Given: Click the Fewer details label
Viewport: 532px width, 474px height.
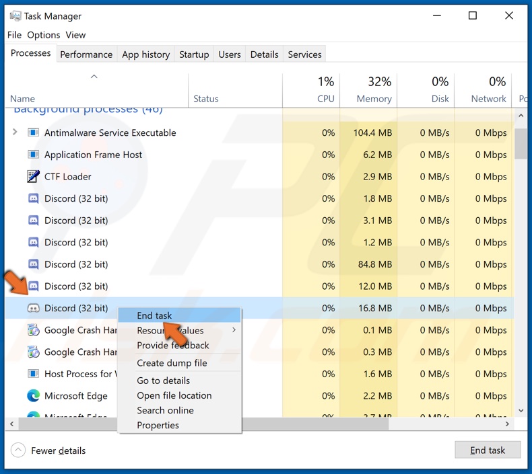Looking at the screenshot, I should point(59,450).
